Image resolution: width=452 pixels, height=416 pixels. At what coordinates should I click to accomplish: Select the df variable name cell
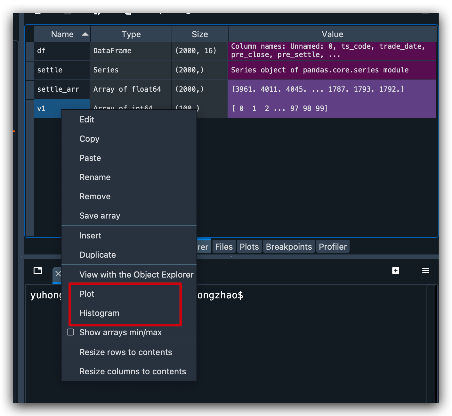click(62, 51)
